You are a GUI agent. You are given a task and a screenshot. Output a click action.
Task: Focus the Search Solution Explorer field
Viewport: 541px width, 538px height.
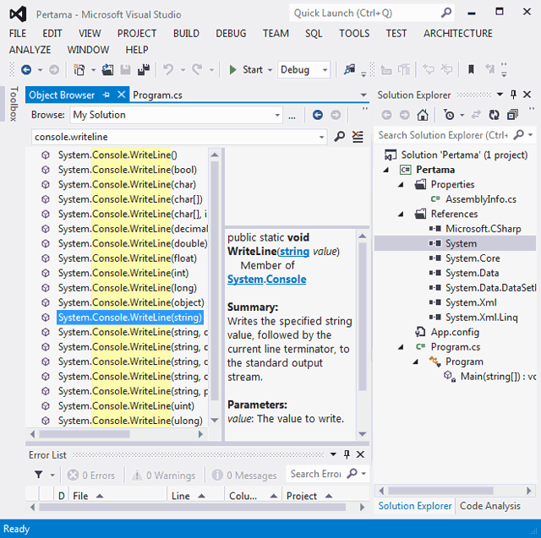[443, 135]
